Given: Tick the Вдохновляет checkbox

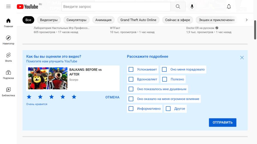Looking at the screenshot, I should pyautogui.click(x=131, y=79).
